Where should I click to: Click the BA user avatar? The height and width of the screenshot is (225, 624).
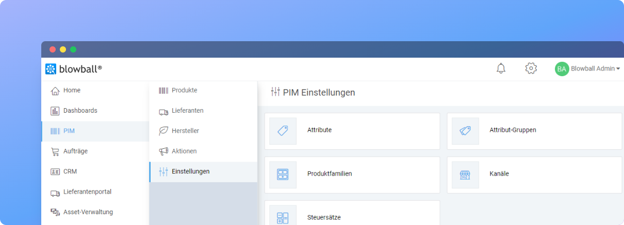pos(562,69)
